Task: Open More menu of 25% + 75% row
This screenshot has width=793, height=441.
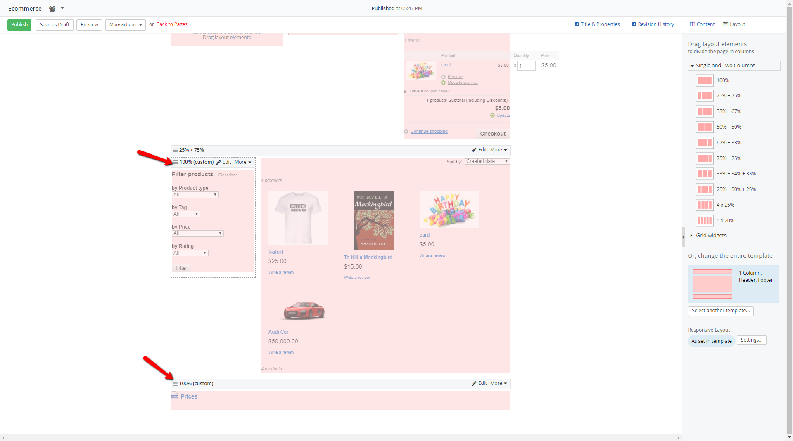Action: coord(499,150)
